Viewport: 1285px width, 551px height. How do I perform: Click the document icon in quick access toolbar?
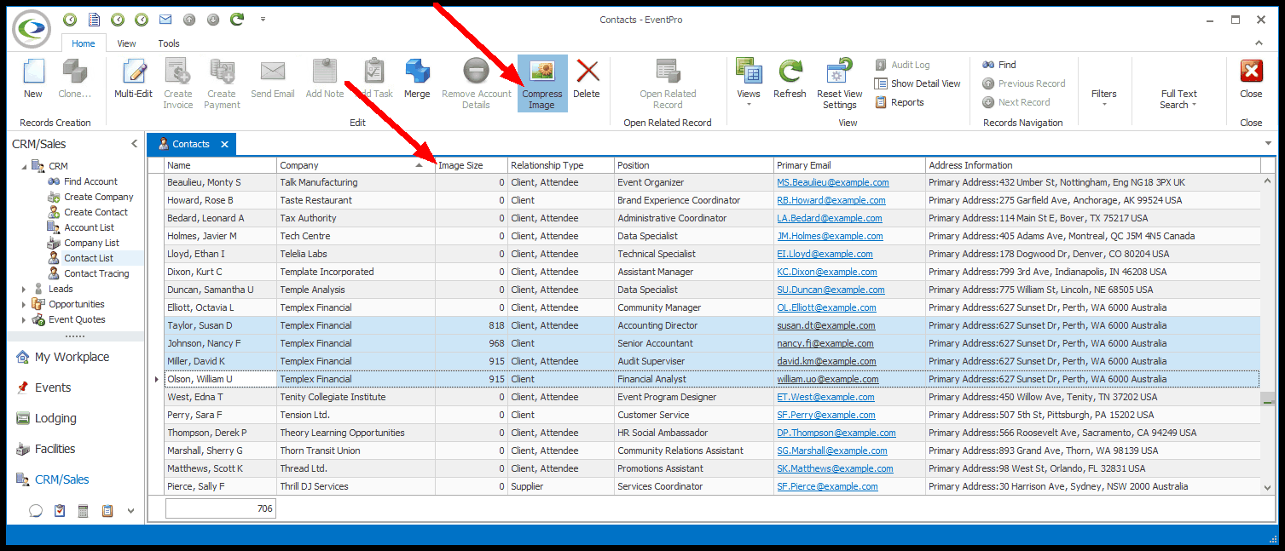[x=94, y=19]
